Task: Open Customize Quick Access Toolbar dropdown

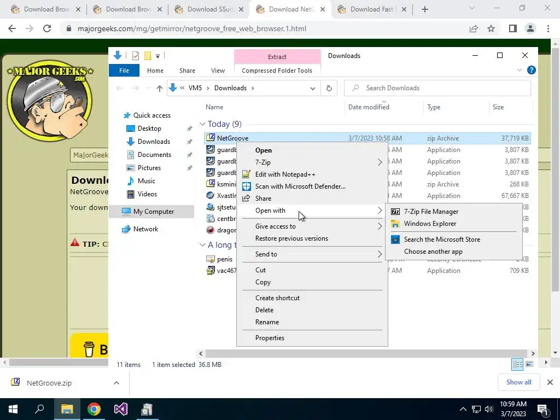Action: (x=157, y=56)
